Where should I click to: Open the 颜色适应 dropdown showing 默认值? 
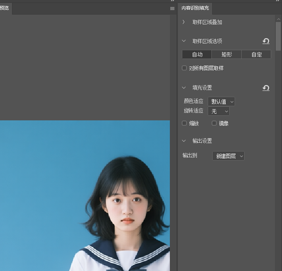(221, 101)
